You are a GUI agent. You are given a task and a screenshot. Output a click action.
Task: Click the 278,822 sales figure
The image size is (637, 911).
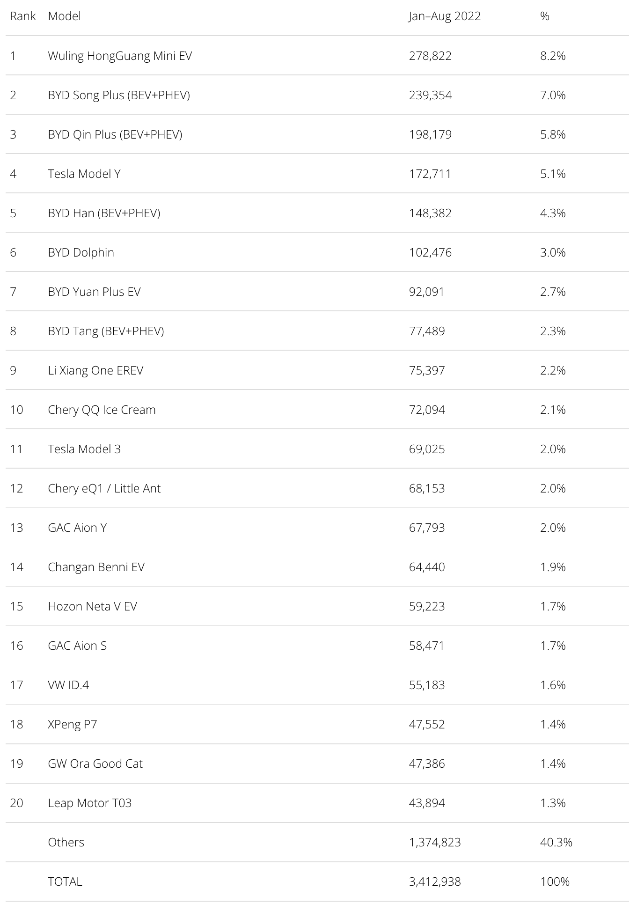pyautogui.click(x=430, y=56)
